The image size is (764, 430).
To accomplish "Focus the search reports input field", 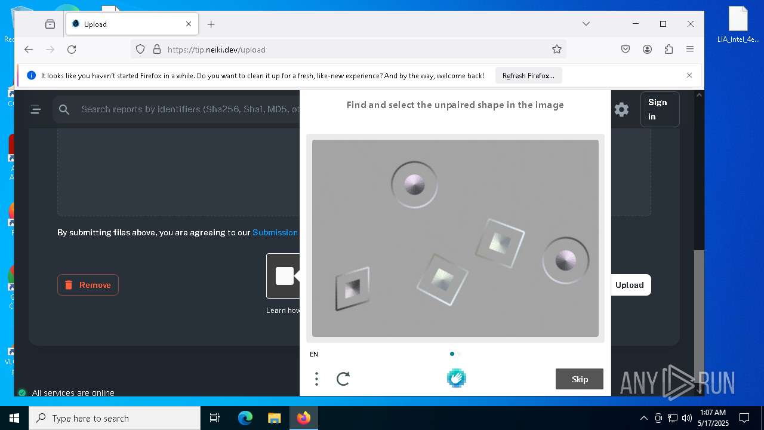I will (190, 109).
